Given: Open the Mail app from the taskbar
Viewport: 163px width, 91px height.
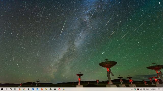Looking at the screenshot, I should point(55,89).
